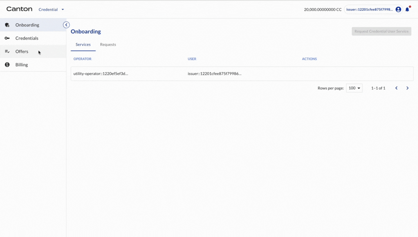Image resolution: width=418 pixels, height=237 pixels.
Task: Open Offers in the sidebar menu
Action: [22, 51]
